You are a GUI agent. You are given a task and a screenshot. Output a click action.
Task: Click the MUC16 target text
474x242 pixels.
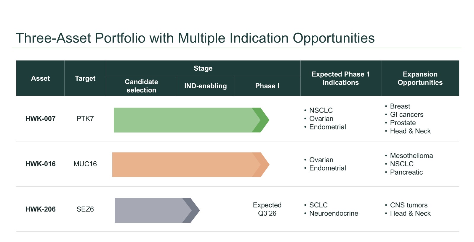pos(85,164)
